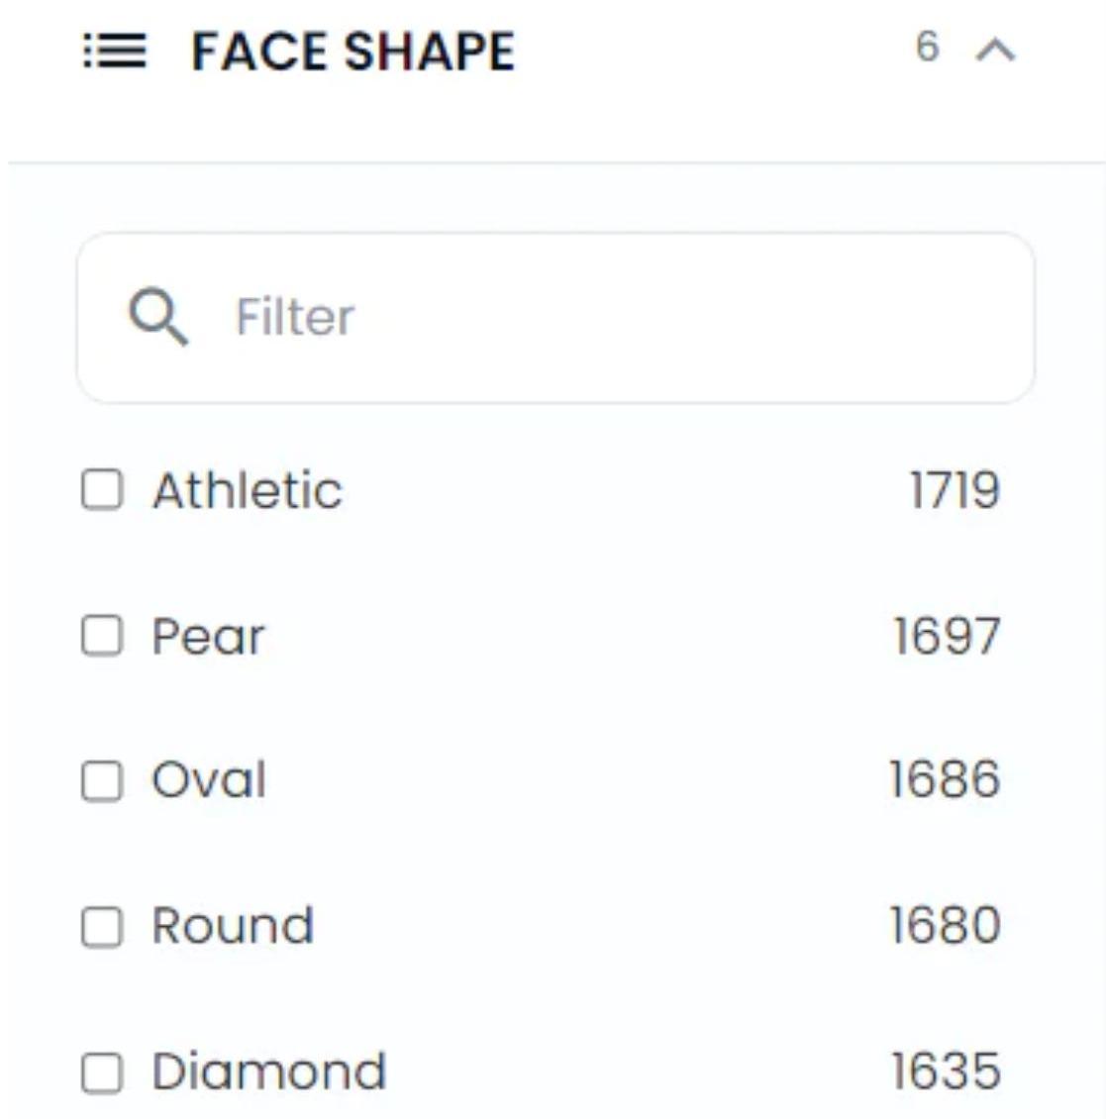1106x1119 pixels.
Task: Enable the Oval checkbox
Action: [x=102, y=780]
